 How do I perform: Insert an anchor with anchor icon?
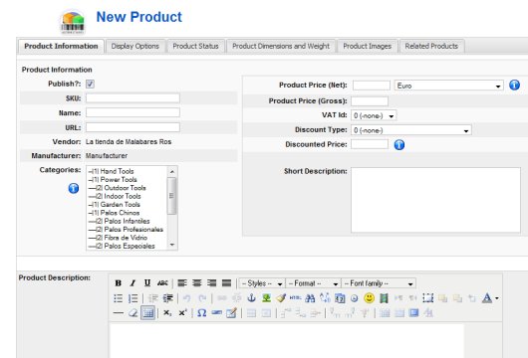click(x=251, y=297)
